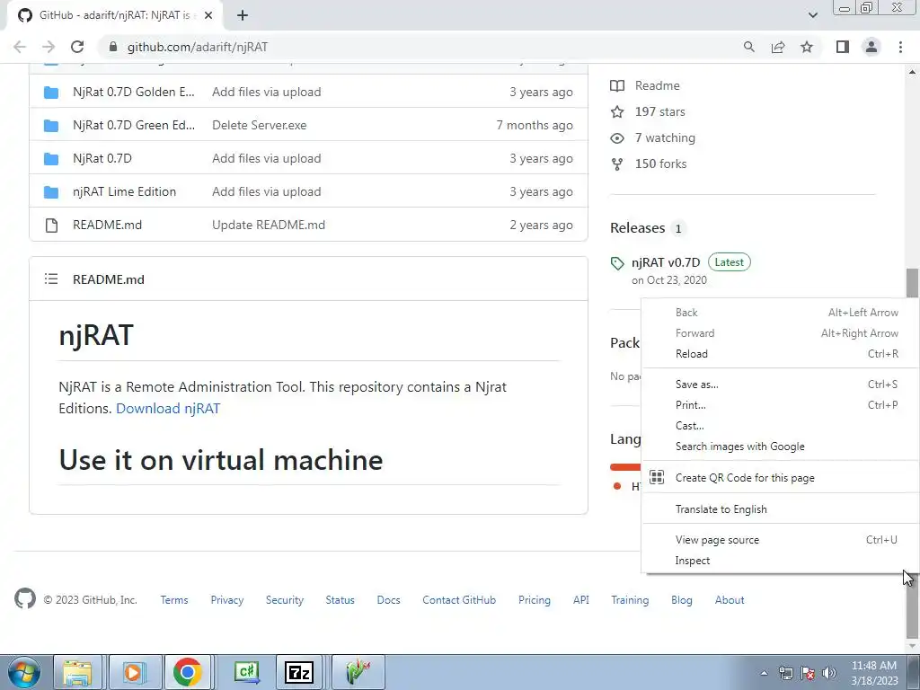Bookmark this tab with the star icon

tap(807, 47)
